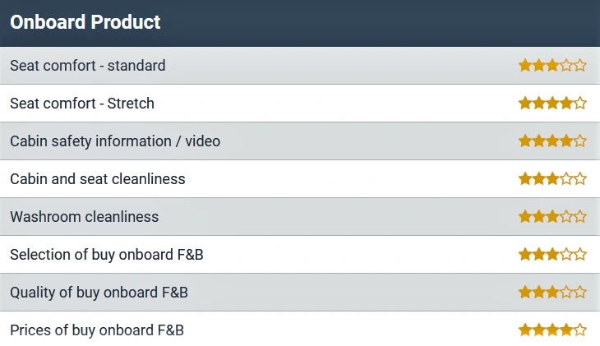Select the Cabin and seat cleanliness text
600x346 pixels.
[x=98, y=178]
